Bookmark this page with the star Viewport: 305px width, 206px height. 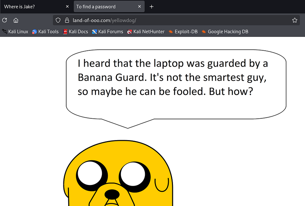point(295,20)
